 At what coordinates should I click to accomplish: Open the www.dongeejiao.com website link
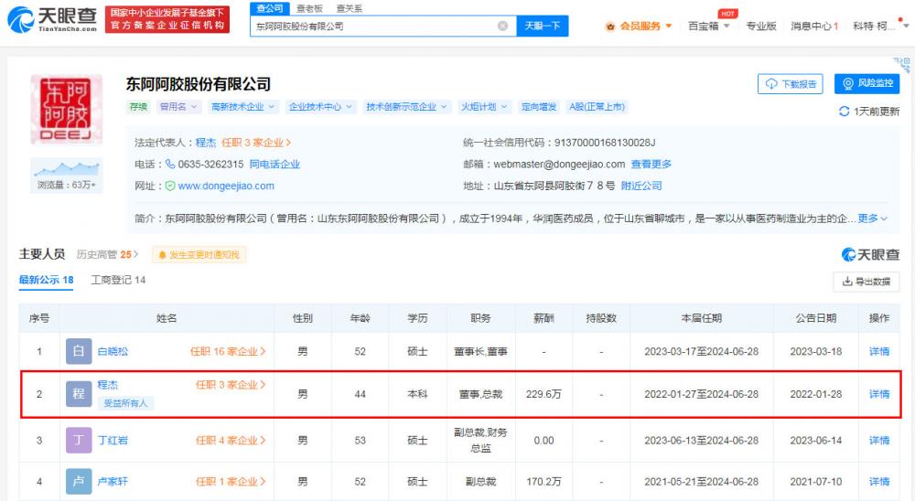(226, 187)
